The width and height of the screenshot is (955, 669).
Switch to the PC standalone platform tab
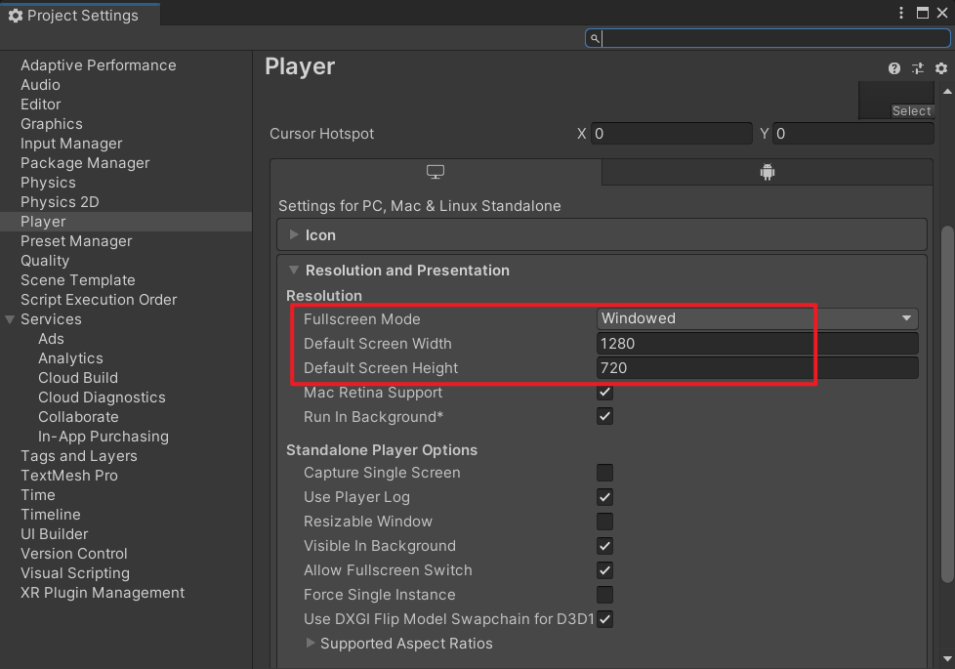coord(436,173)
